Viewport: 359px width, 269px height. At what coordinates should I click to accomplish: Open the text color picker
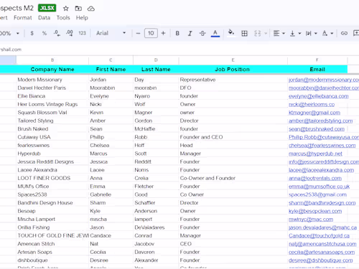[x=215, y=33]
